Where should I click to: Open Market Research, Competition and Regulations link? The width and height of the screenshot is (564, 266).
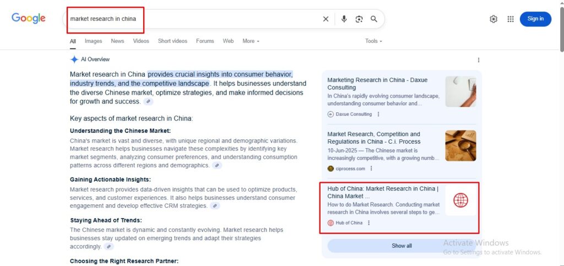pos(374,138)
